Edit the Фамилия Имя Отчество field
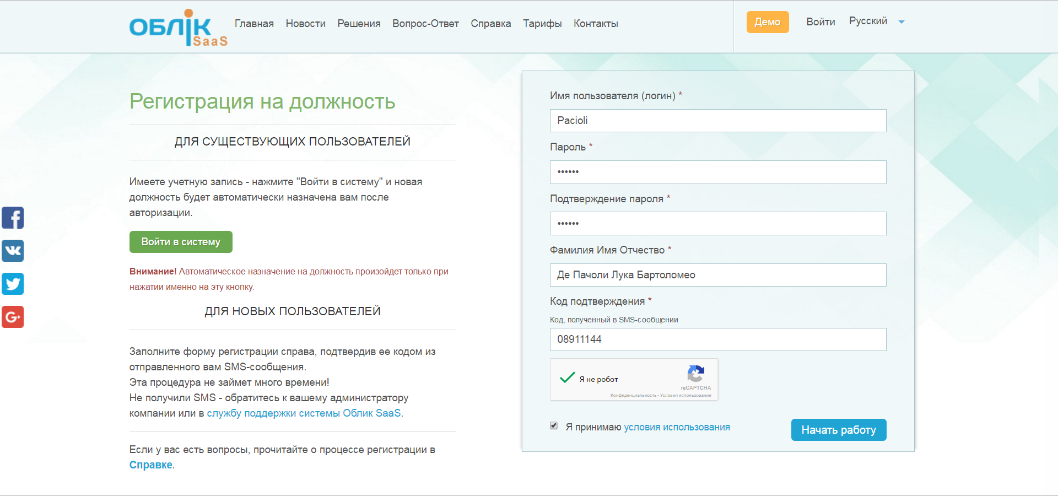Screen dimensions: 1058x496 point(718,275)
